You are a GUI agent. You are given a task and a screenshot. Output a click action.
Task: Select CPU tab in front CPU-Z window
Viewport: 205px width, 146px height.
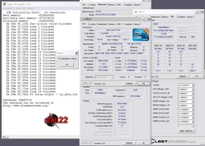(84, 24)
